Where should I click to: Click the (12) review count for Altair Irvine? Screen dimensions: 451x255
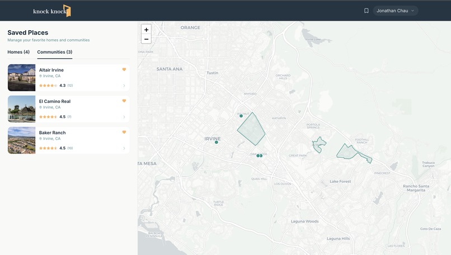click(x=70, y=86)
